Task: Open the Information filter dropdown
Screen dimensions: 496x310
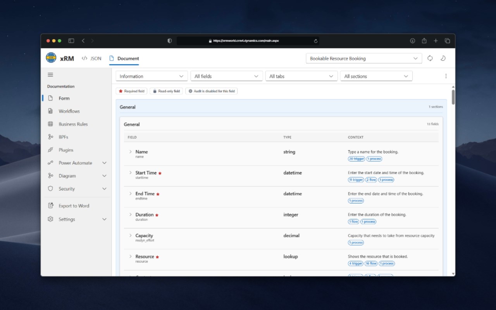Action: [x=152, y=76]
